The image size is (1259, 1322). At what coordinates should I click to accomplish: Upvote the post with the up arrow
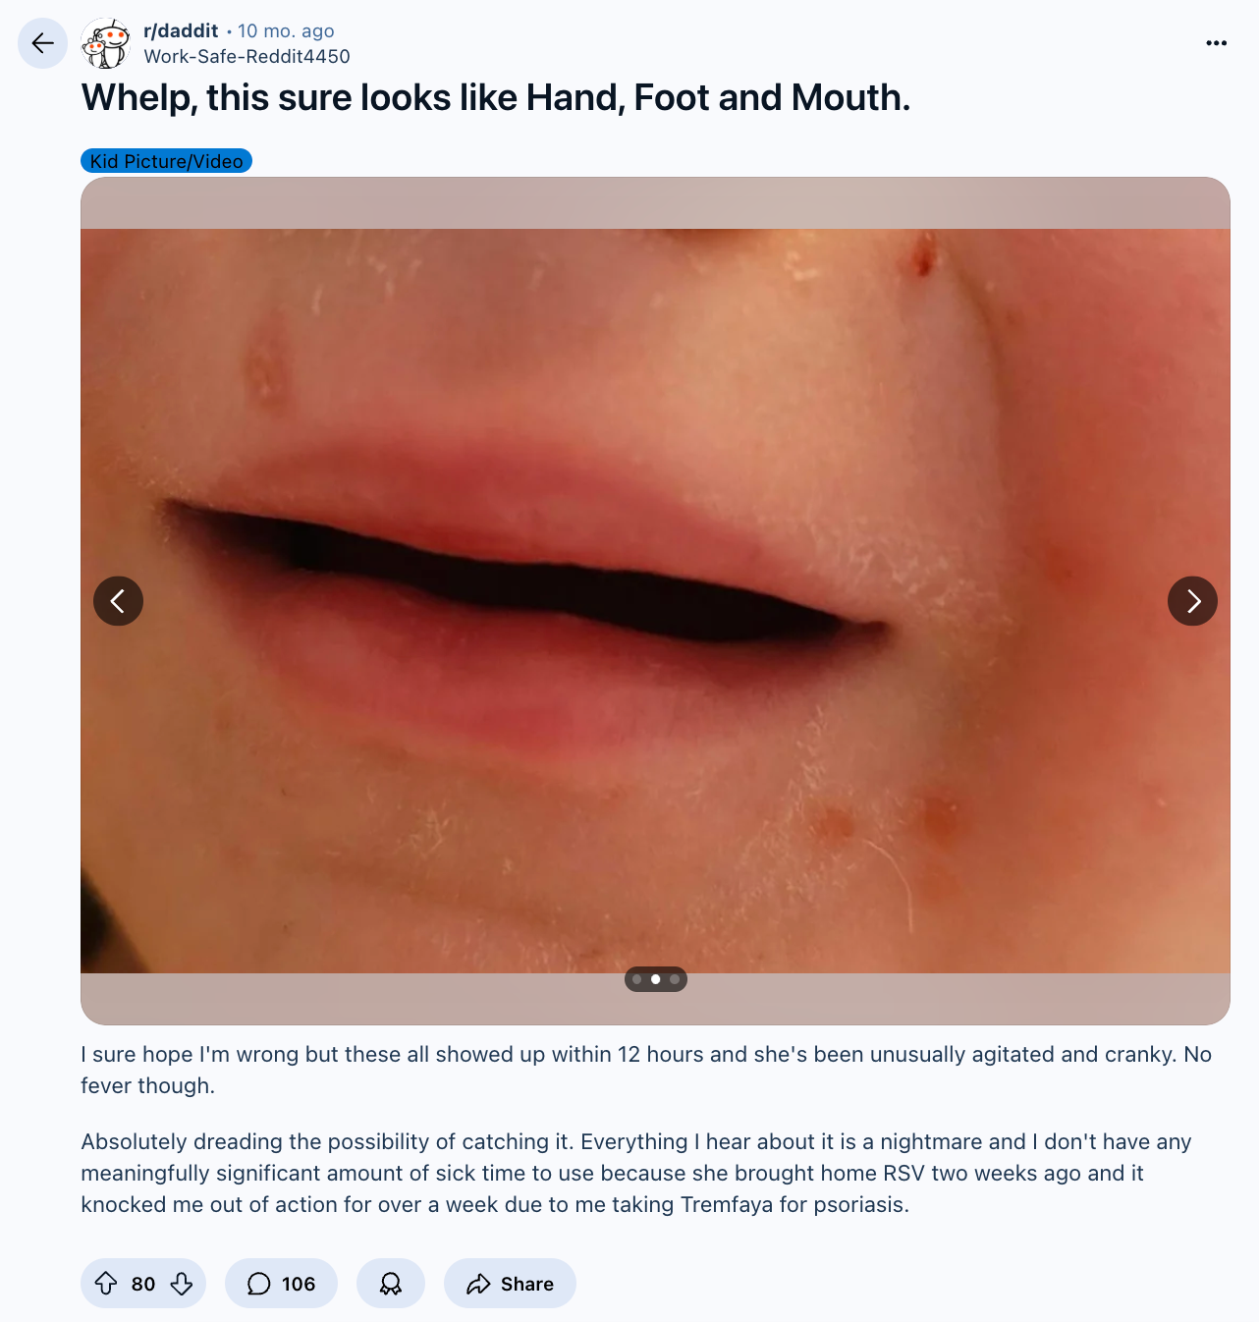(x=106, y=1284)
